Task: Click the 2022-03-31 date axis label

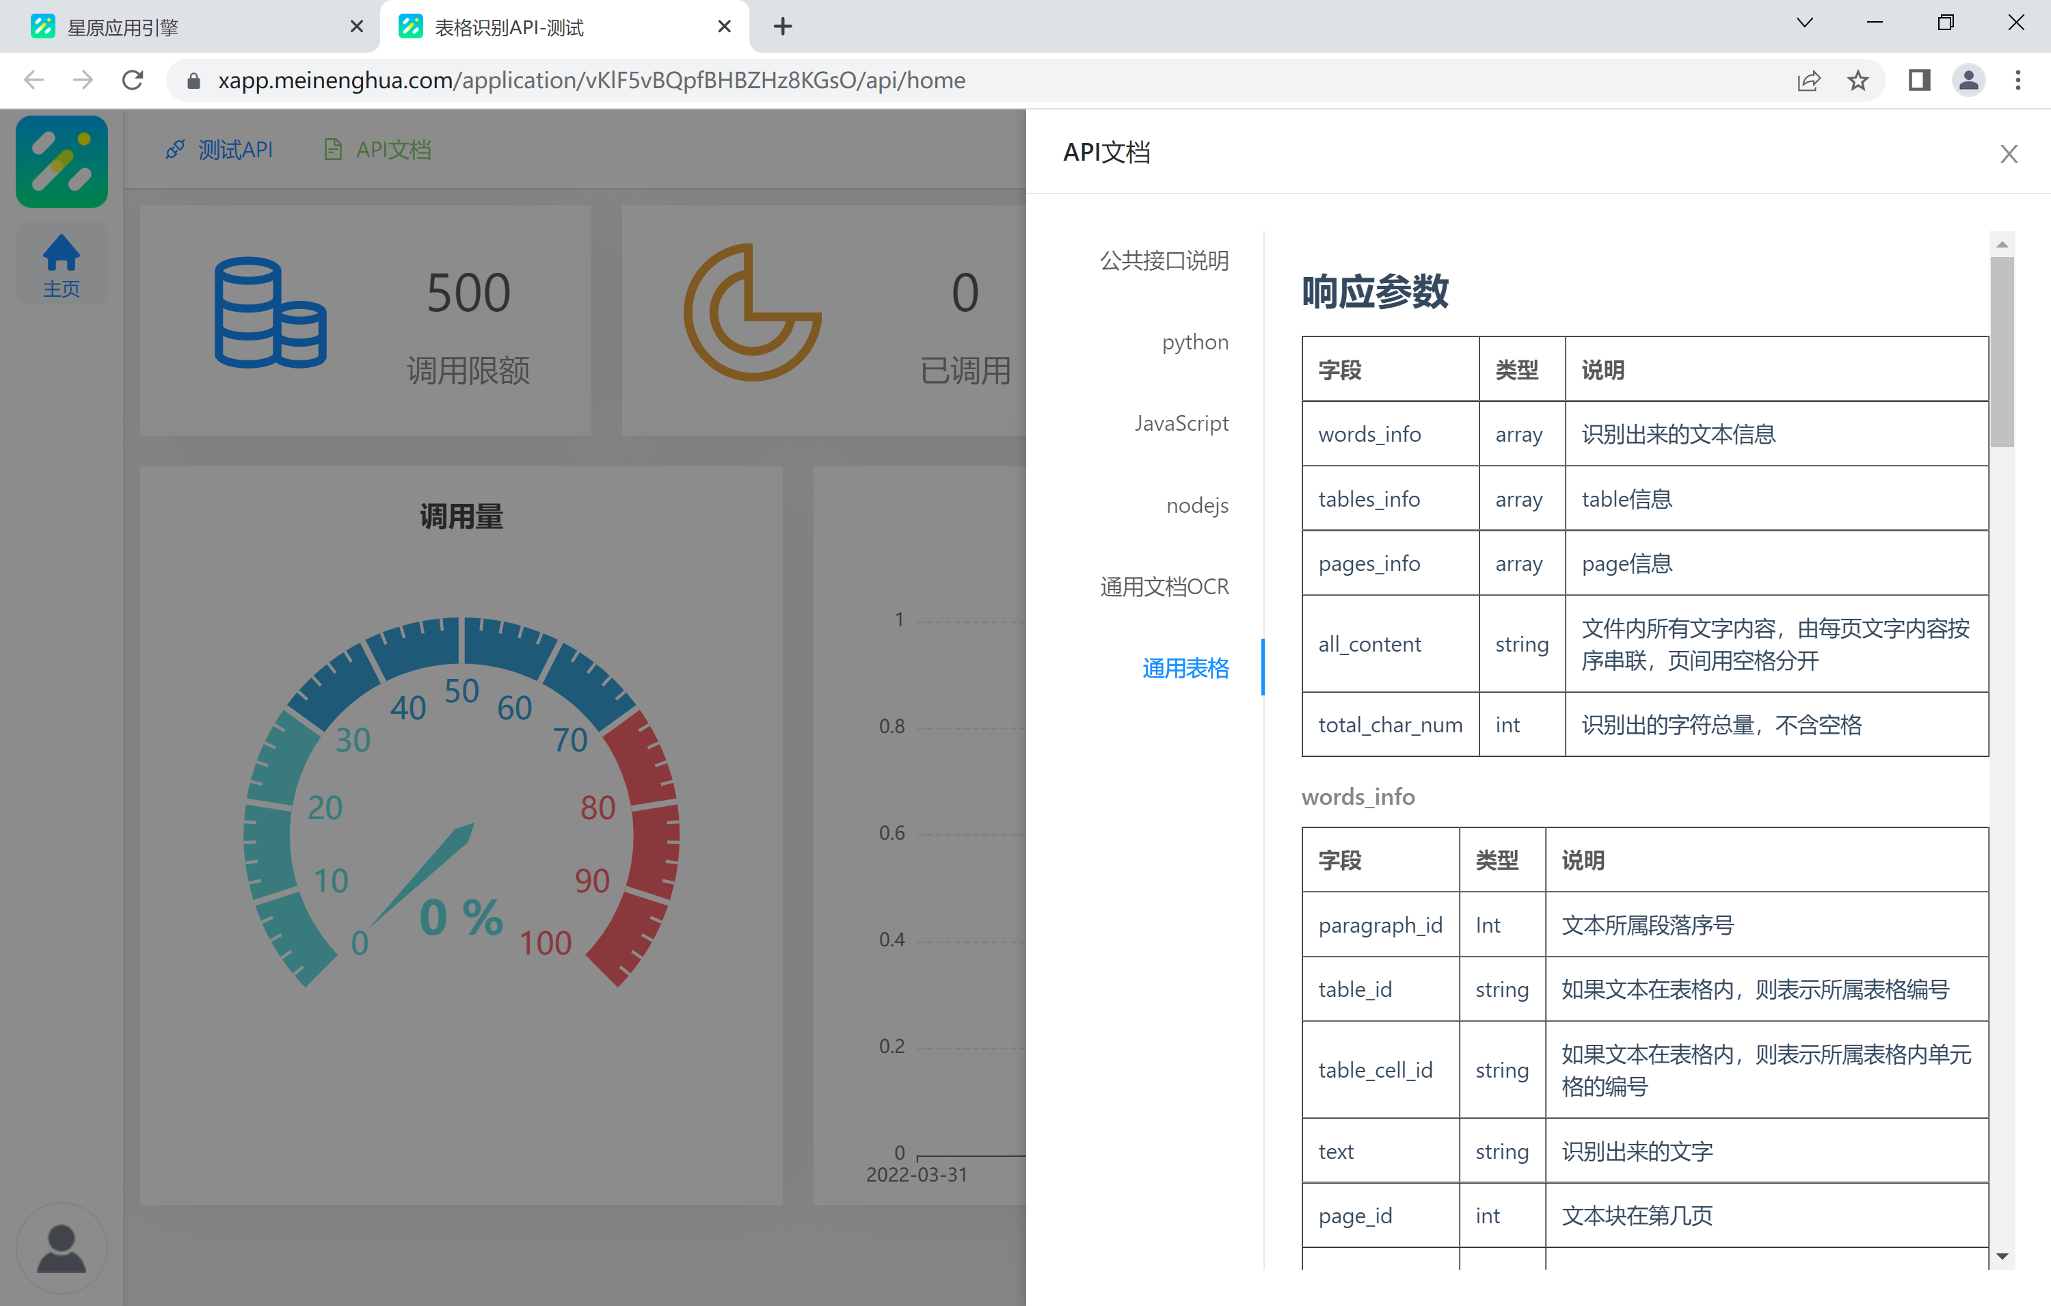Action: click(x=917, y=1175)
